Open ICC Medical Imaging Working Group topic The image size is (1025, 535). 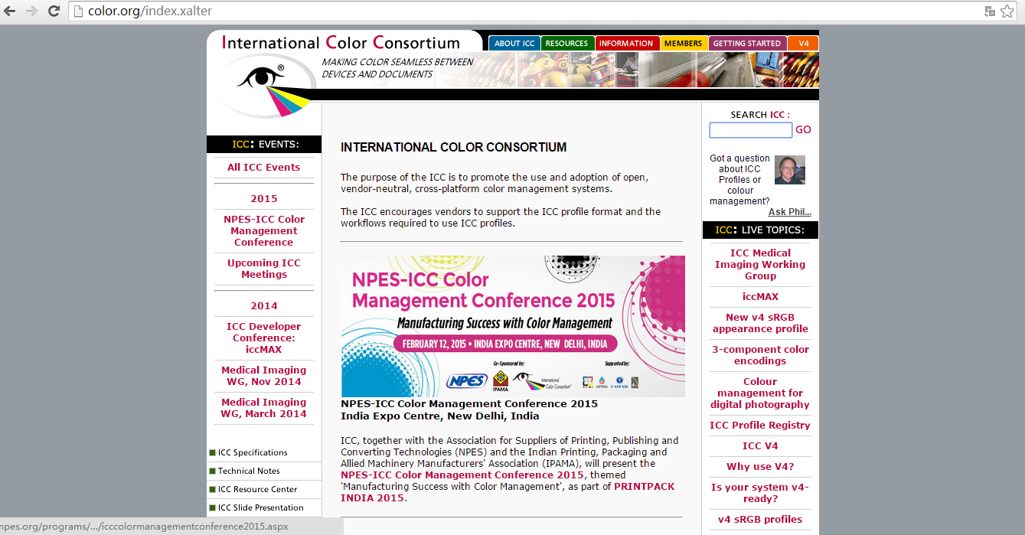click(x=760, y=264)
